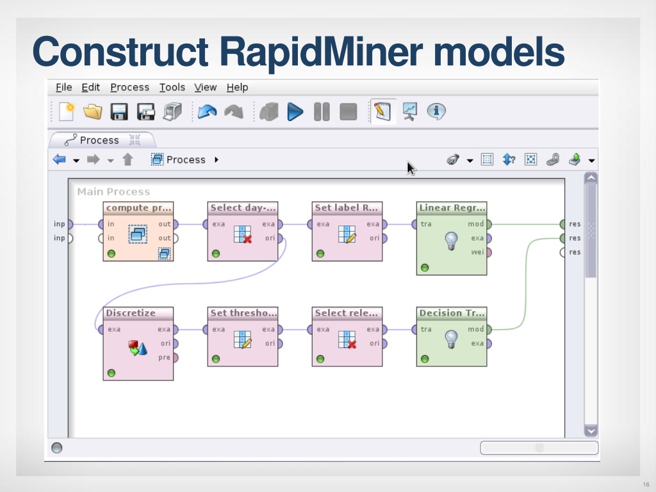
Task: Select the Set thresho... operator
Action: coord(243,336)
